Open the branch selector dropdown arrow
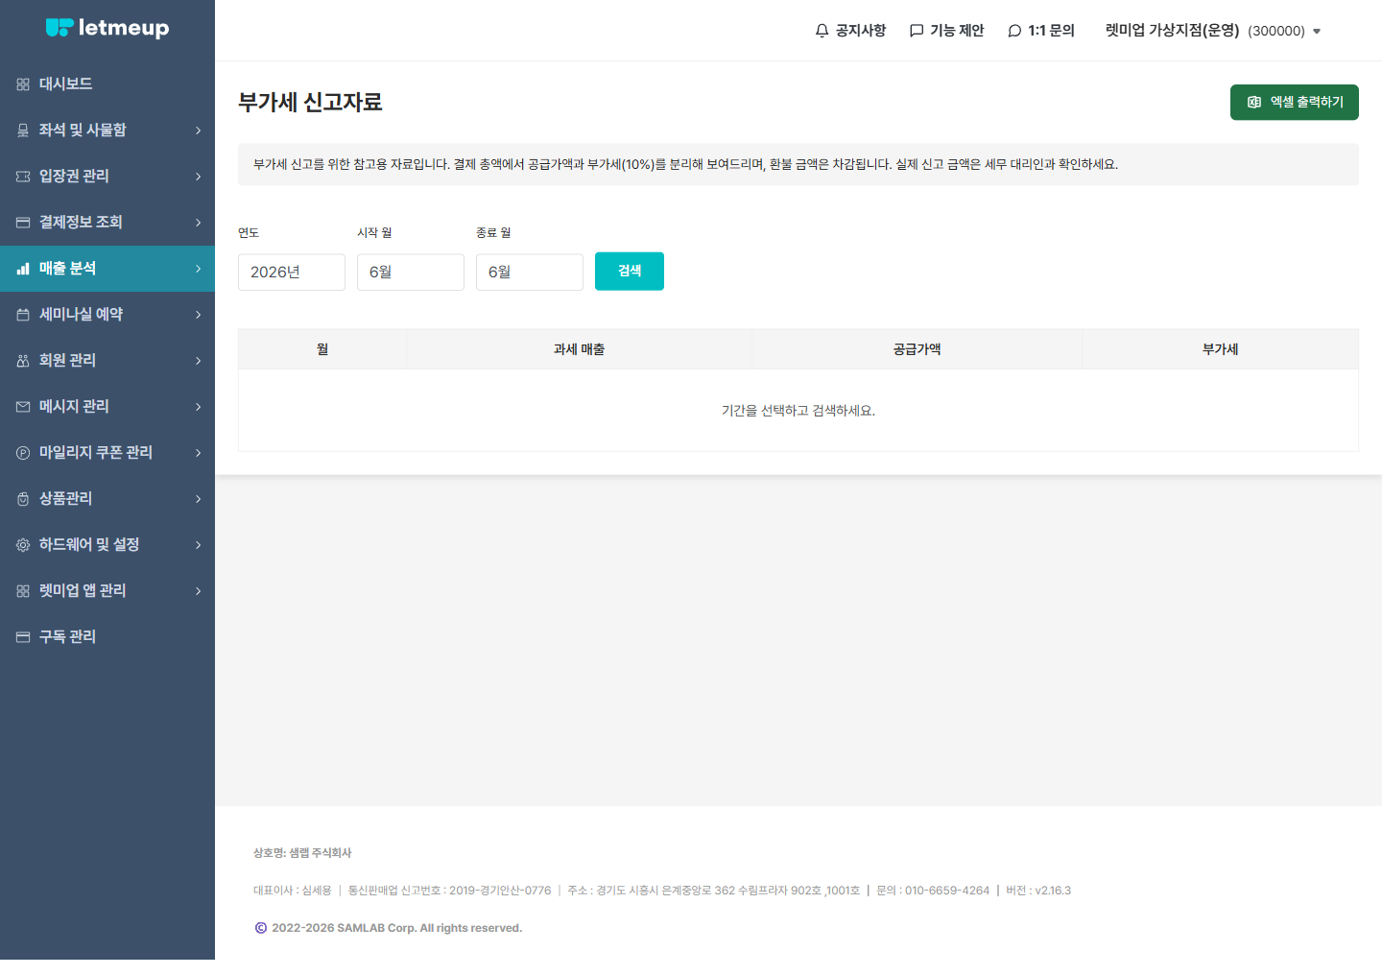This screenshot has height=975, width=1382. pos(1317,32)
